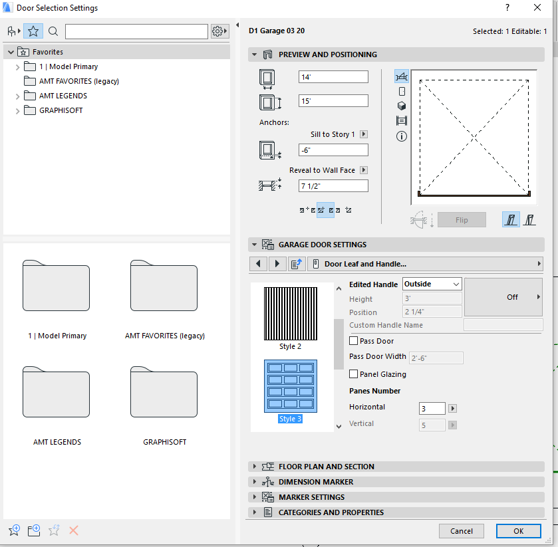Select the first (leftmost) reveal anchor option icon
The height and width of the screenshot is (547, 558).
point(307,210)
